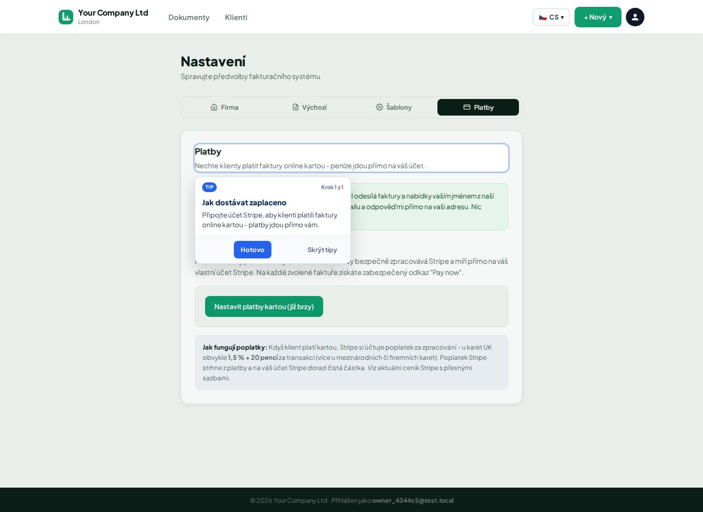Click the gear icon on Šablony tab
Viewport: 703px width, 512px height.
click(x=379, y=107)
